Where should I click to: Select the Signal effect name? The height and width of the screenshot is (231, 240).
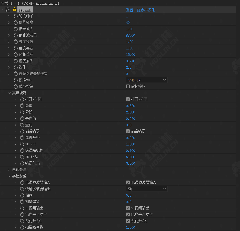[25, 10]
